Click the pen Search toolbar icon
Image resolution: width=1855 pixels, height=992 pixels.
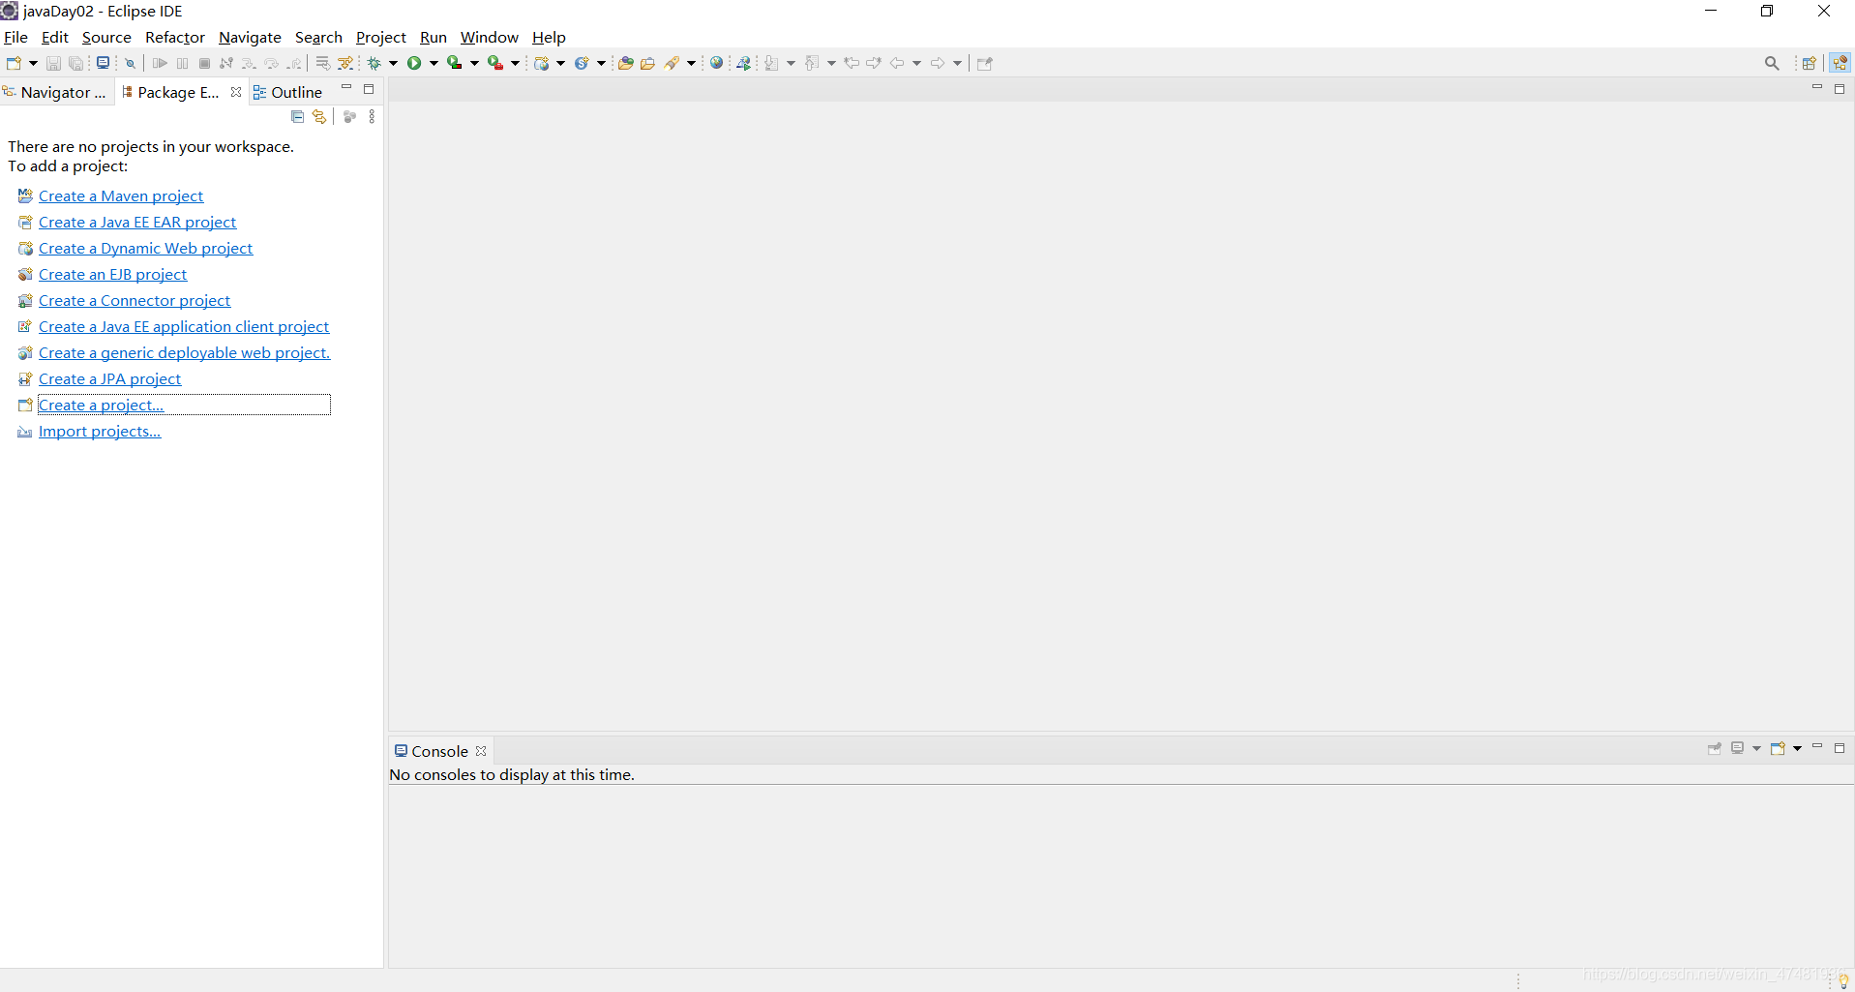[x=672, y=64]
